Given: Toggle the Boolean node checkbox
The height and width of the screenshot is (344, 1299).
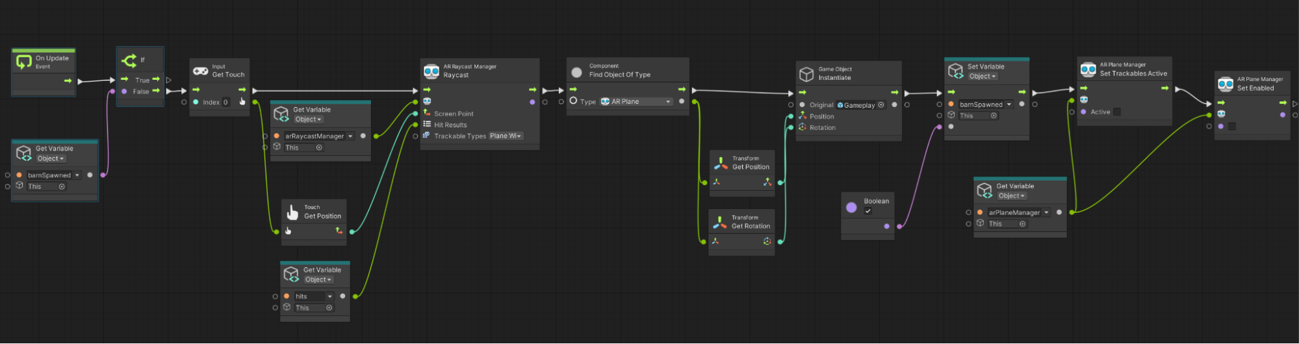Looking at the screenshot, I should coord(868,211).
